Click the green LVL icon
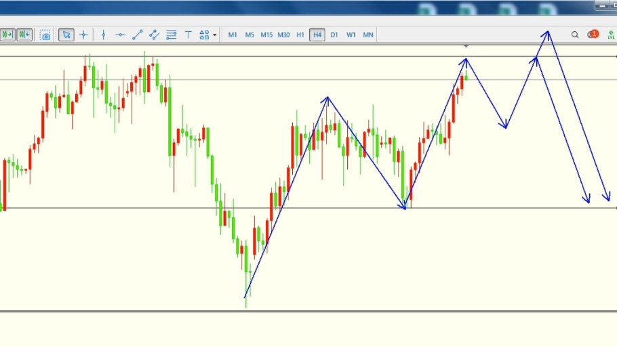Image resolution: width=617 pixels, height=347 pixels. coord(611,35)
